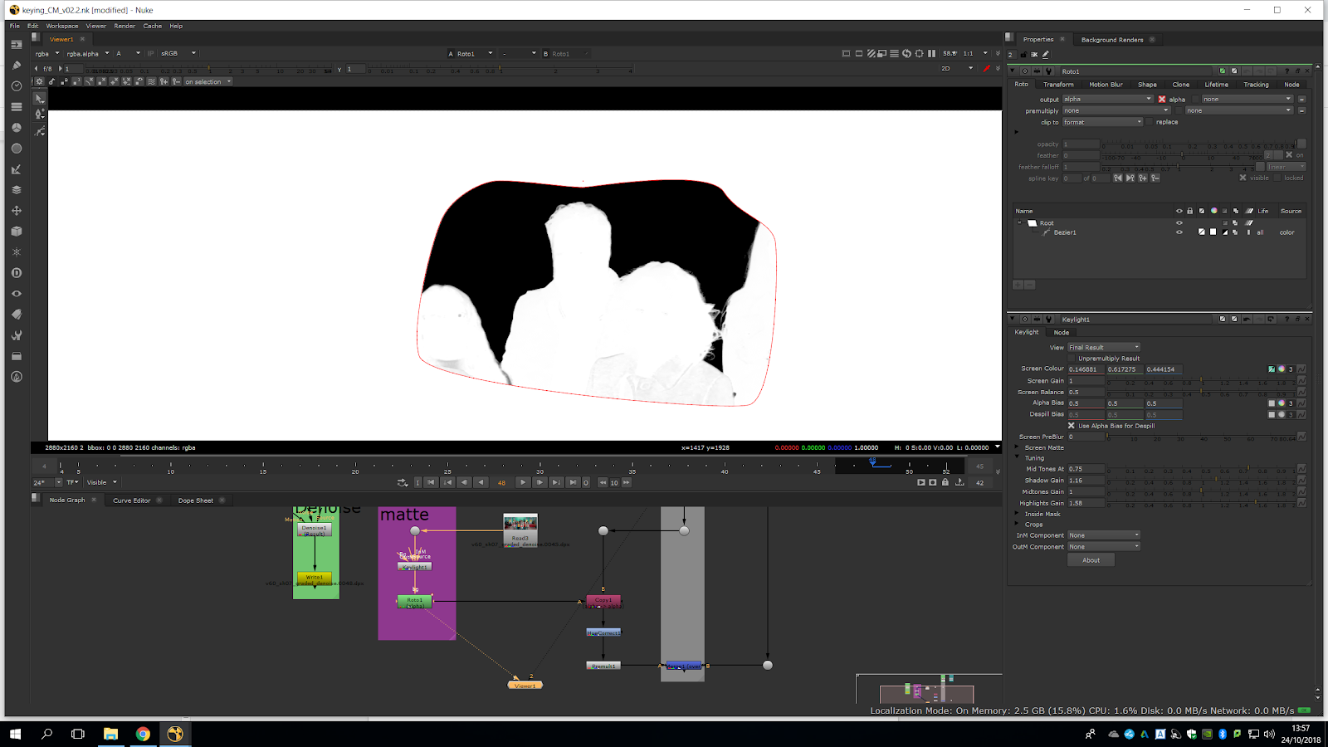Screen dimensions: 1328x747
Task: Open the Roto output channel dropdown
Action: [x=1108, y=99]
